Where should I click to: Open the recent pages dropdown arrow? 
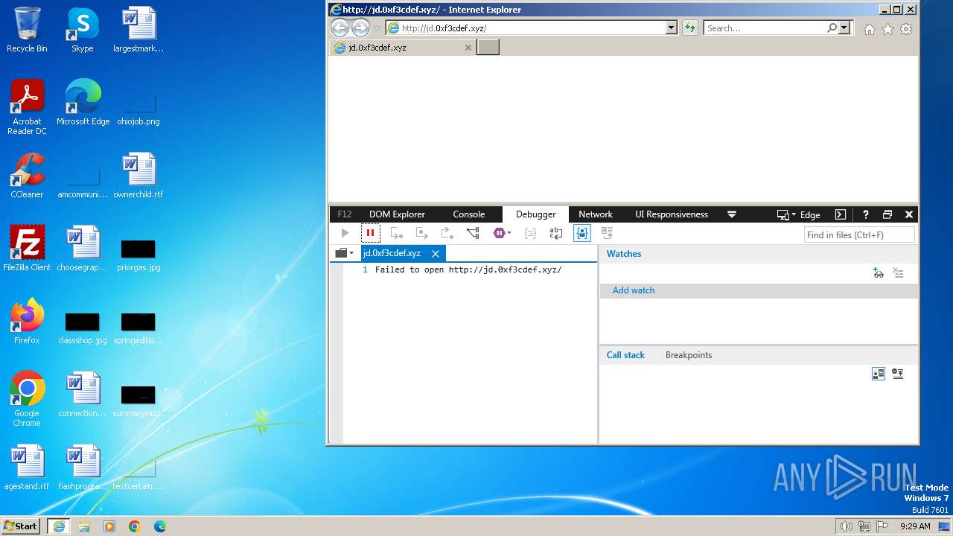click(x=377, y=28)
